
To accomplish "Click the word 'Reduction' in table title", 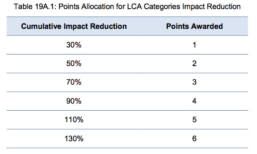I will click(224, 7).
